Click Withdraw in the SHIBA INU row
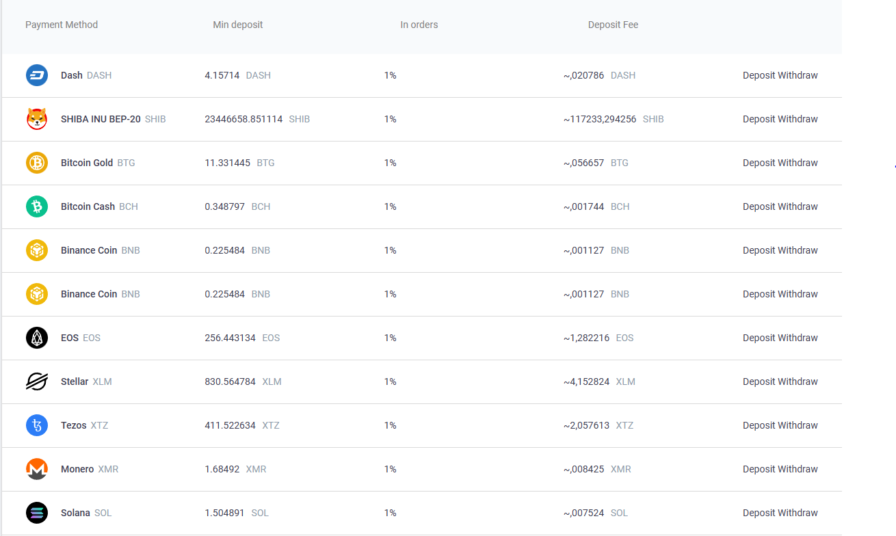This screenshot has width=896, height=536. [x=799, y=119]
